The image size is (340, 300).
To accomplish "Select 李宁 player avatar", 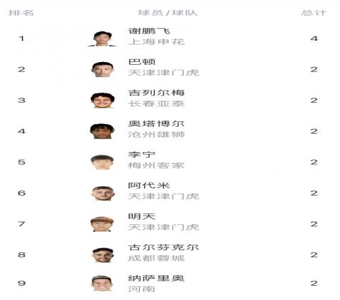I will (x=102, y=162).
